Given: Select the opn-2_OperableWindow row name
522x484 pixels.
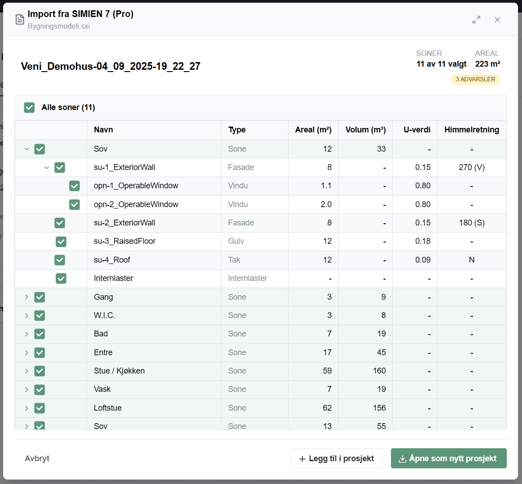Looking at the screenshot, I should click(136, 204).
